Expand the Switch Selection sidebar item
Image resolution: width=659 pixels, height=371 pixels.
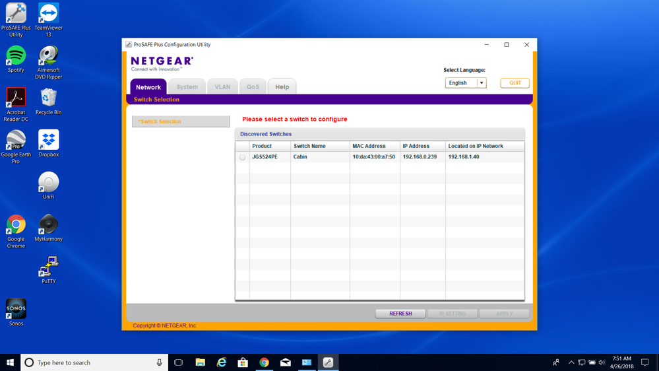(181, 121)
